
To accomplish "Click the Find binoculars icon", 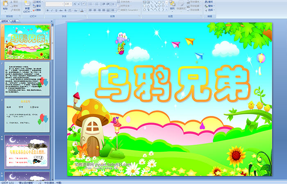I will click(206, 2).
